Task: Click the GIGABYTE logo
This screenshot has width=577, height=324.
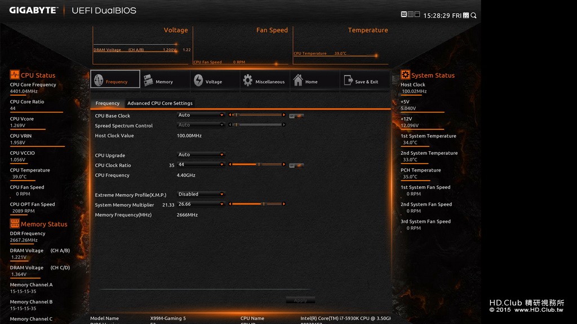Action: tap(33, 10)
